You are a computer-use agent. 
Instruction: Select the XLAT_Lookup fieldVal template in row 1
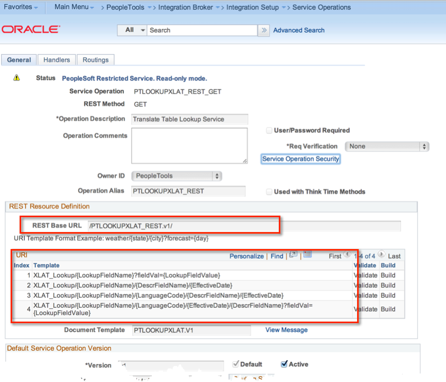pos(127,275)
